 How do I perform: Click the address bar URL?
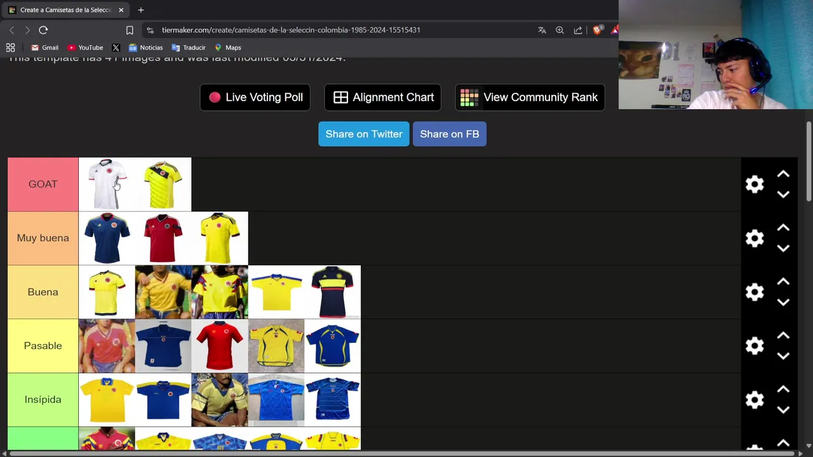291,30
